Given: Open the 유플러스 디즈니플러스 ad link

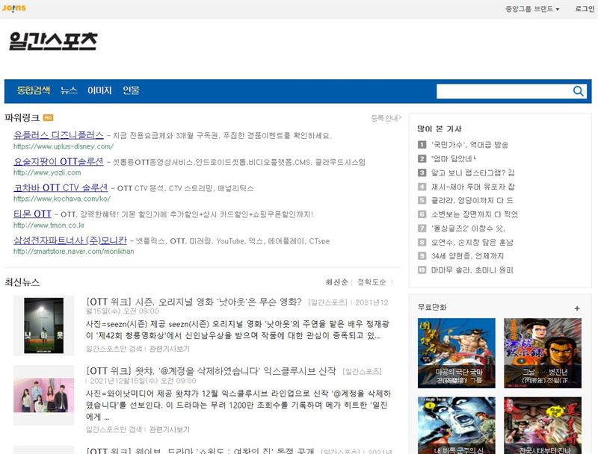Looking at the screenshot, I should (58, 135).
